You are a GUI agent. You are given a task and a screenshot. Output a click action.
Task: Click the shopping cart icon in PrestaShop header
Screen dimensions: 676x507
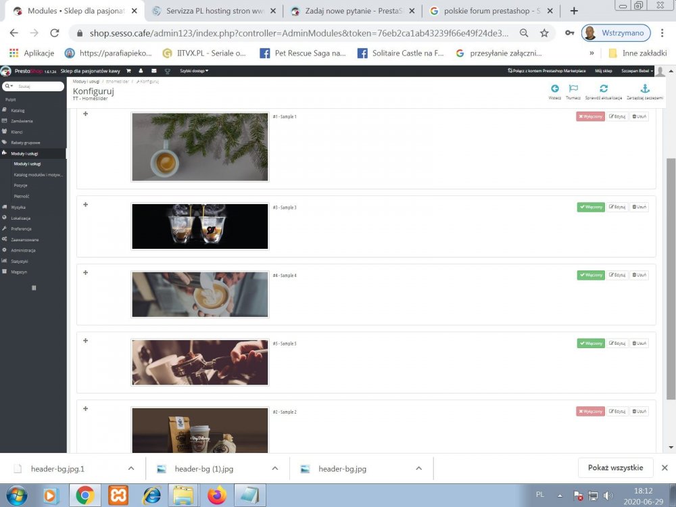coord(128,71)
